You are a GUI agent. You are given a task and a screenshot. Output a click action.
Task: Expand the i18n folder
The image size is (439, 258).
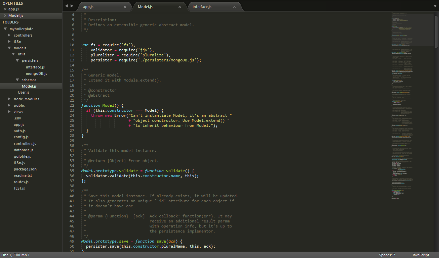pos(9,42)
